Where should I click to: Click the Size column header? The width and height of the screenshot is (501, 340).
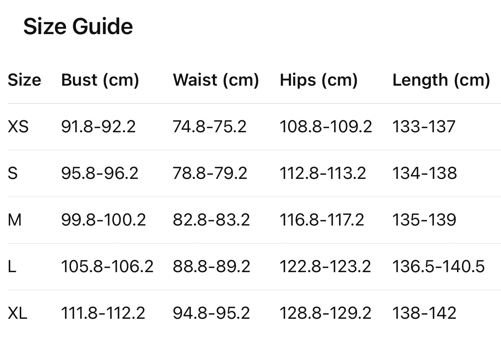[x=24, y=80]
